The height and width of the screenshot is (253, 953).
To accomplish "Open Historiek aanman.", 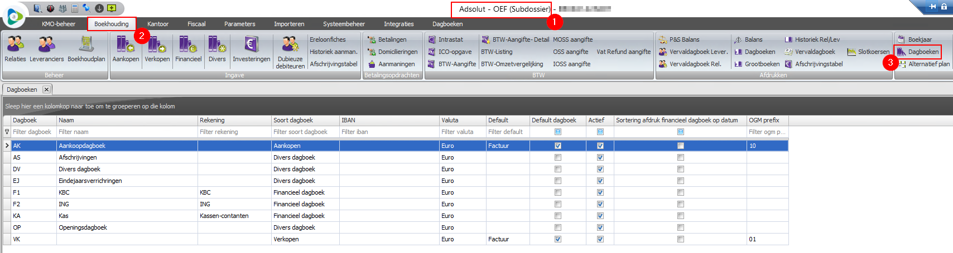I will pos(334,52).
